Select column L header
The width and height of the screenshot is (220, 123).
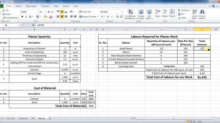[202, 29]
